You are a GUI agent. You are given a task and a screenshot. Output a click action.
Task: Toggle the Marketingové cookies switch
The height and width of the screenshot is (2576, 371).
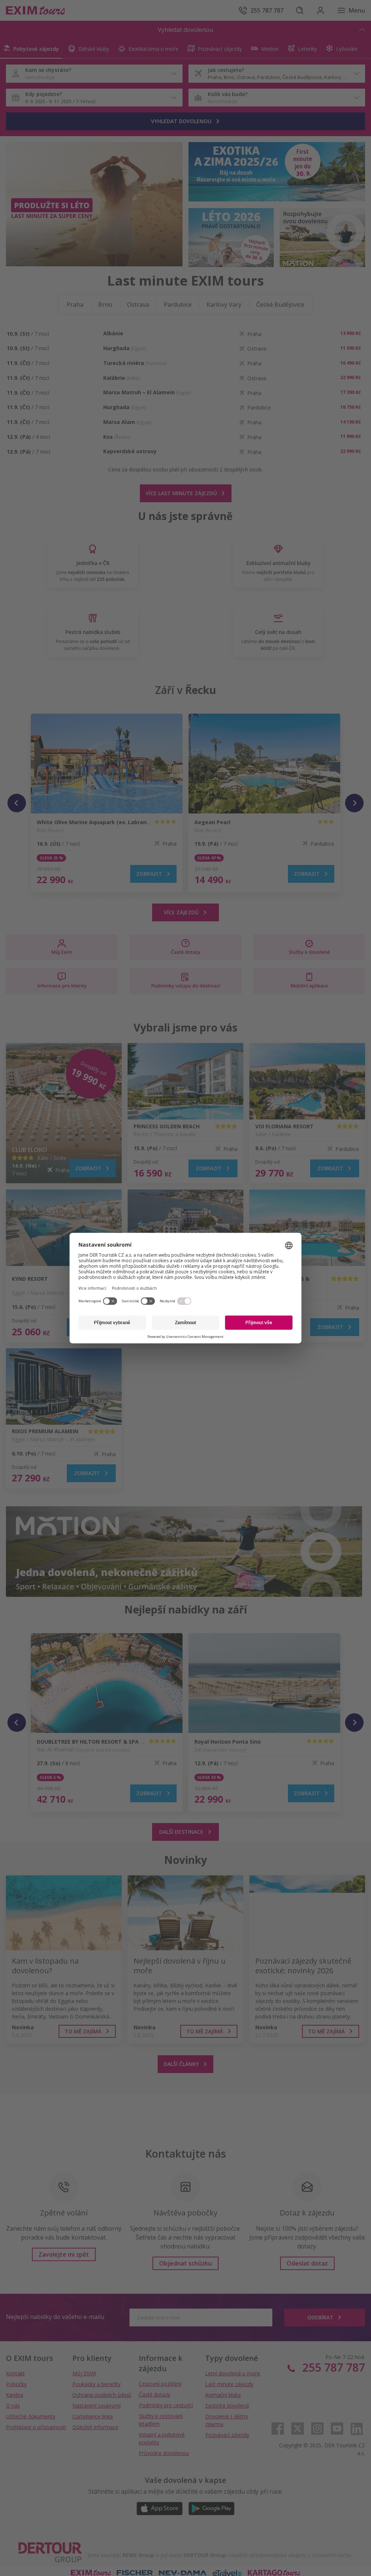pyautogui.click(x=109, y=1301)
